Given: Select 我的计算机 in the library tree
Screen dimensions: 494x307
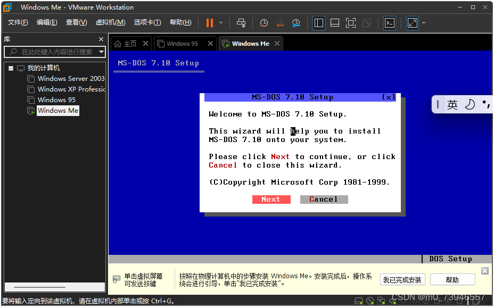Looking at the screenshot, I should [x=44, y=68].
